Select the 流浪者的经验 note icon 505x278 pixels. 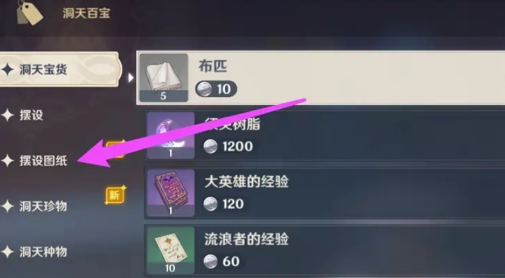click(x=171, y=251)
